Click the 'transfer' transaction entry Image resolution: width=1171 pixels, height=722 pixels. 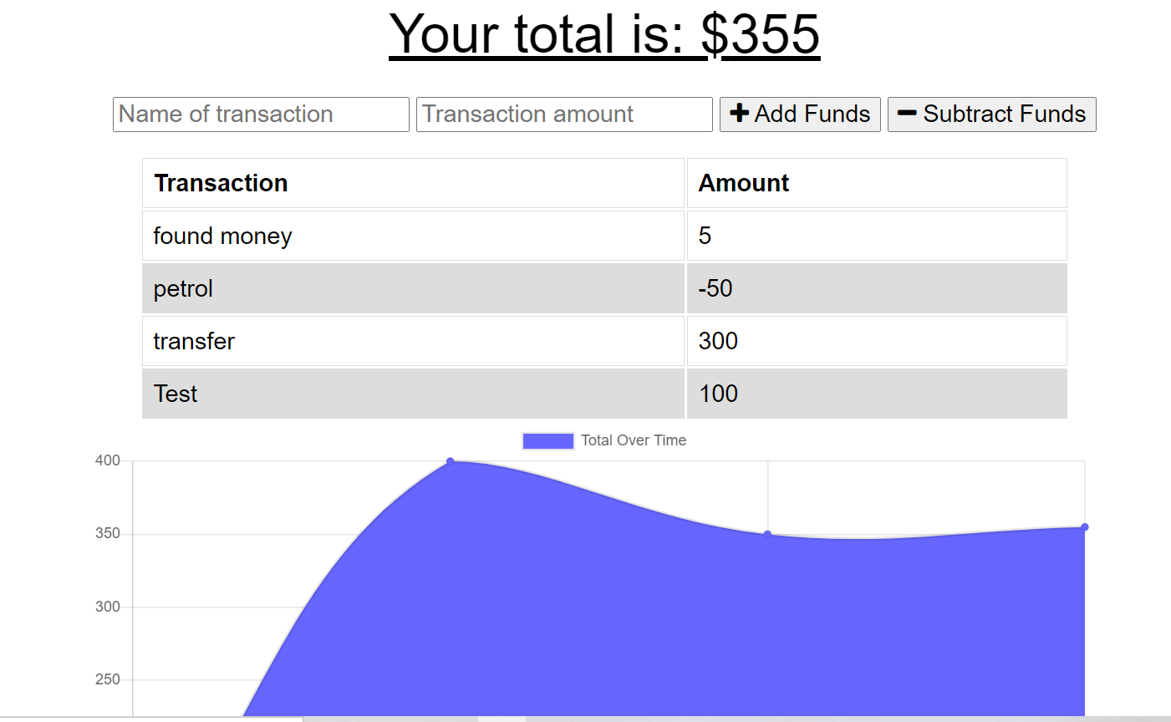tap(413, 341)
